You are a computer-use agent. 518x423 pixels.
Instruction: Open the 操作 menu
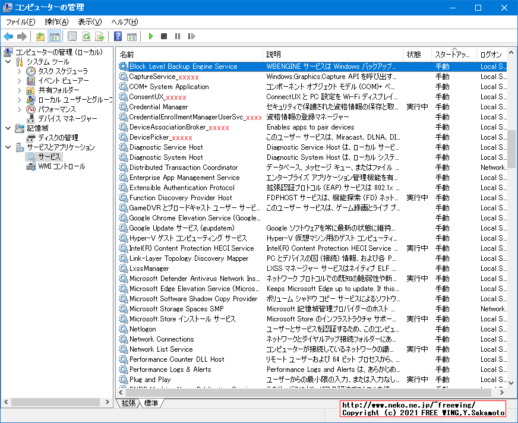(x=57, y=21)
